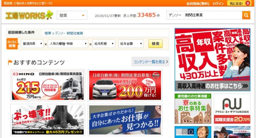The width and height of the screenshot is (256, 138).
Task: Click the orange flag icon beside おすすめコンテンツ
Action: [x=10, y=62]
